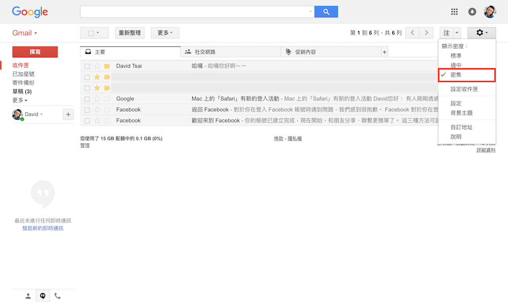
Task: Show contacts person icon at bottom
Action: coord(28,296)
